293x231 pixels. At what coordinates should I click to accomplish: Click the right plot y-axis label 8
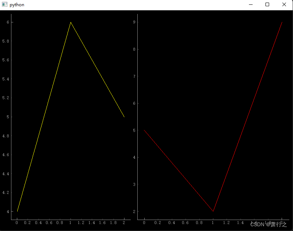(134, 49)
